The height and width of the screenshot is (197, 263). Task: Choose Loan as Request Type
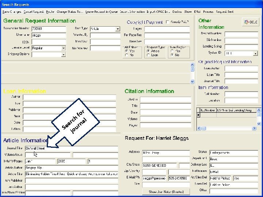coord(148,55)
